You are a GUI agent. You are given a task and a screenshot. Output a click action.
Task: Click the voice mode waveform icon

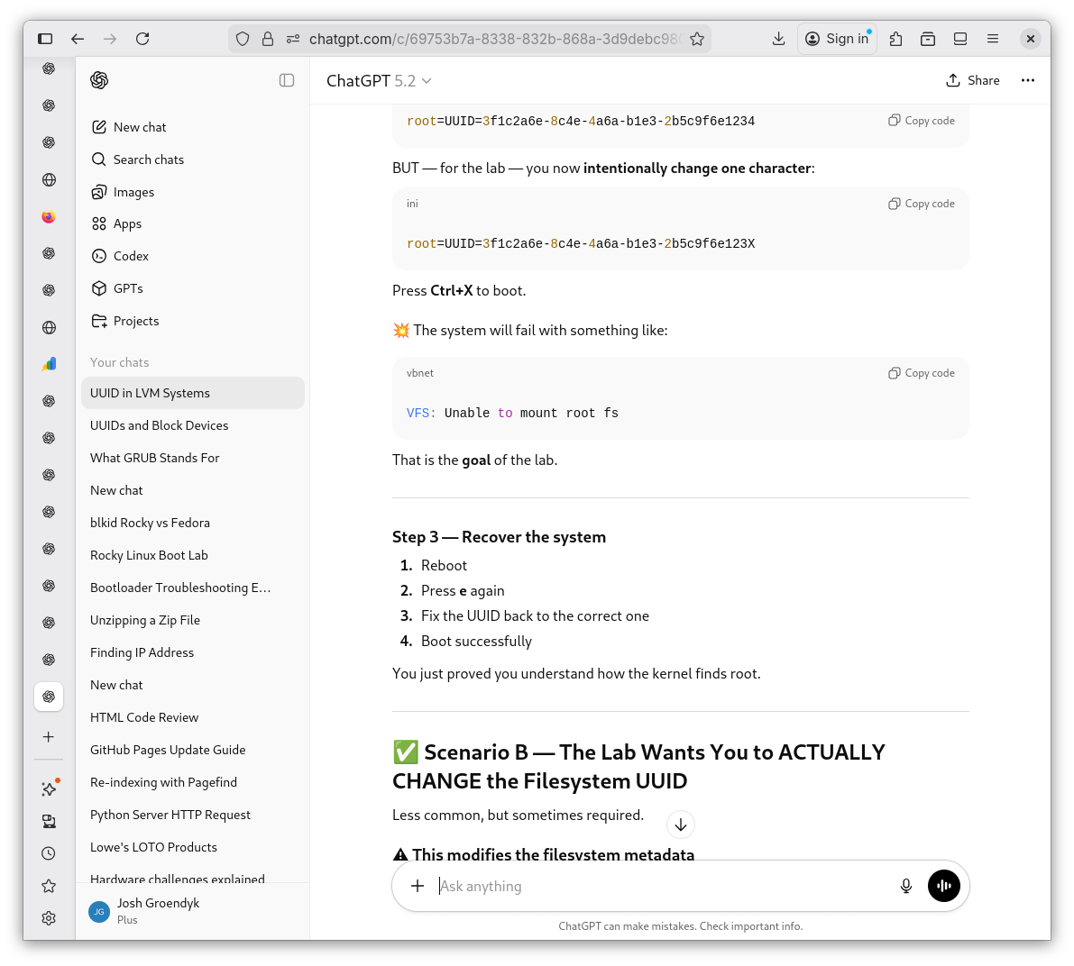point(943,886)
